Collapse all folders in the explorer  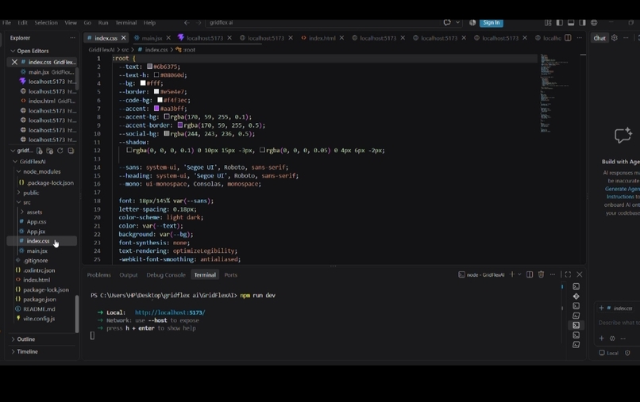[x=71, y=151]
